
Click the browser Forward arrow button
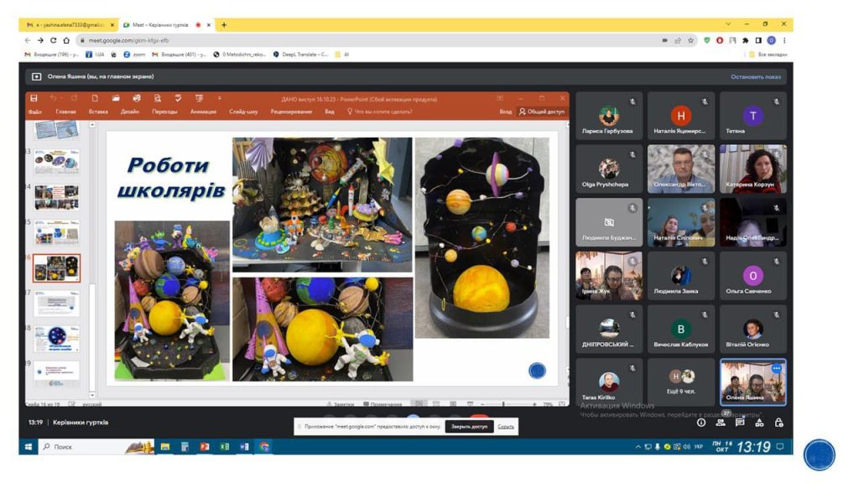40,40
